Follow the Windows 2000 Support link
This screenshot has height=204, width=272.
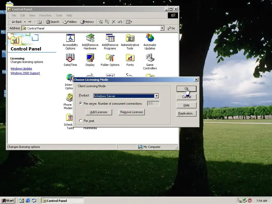[25, 73]
